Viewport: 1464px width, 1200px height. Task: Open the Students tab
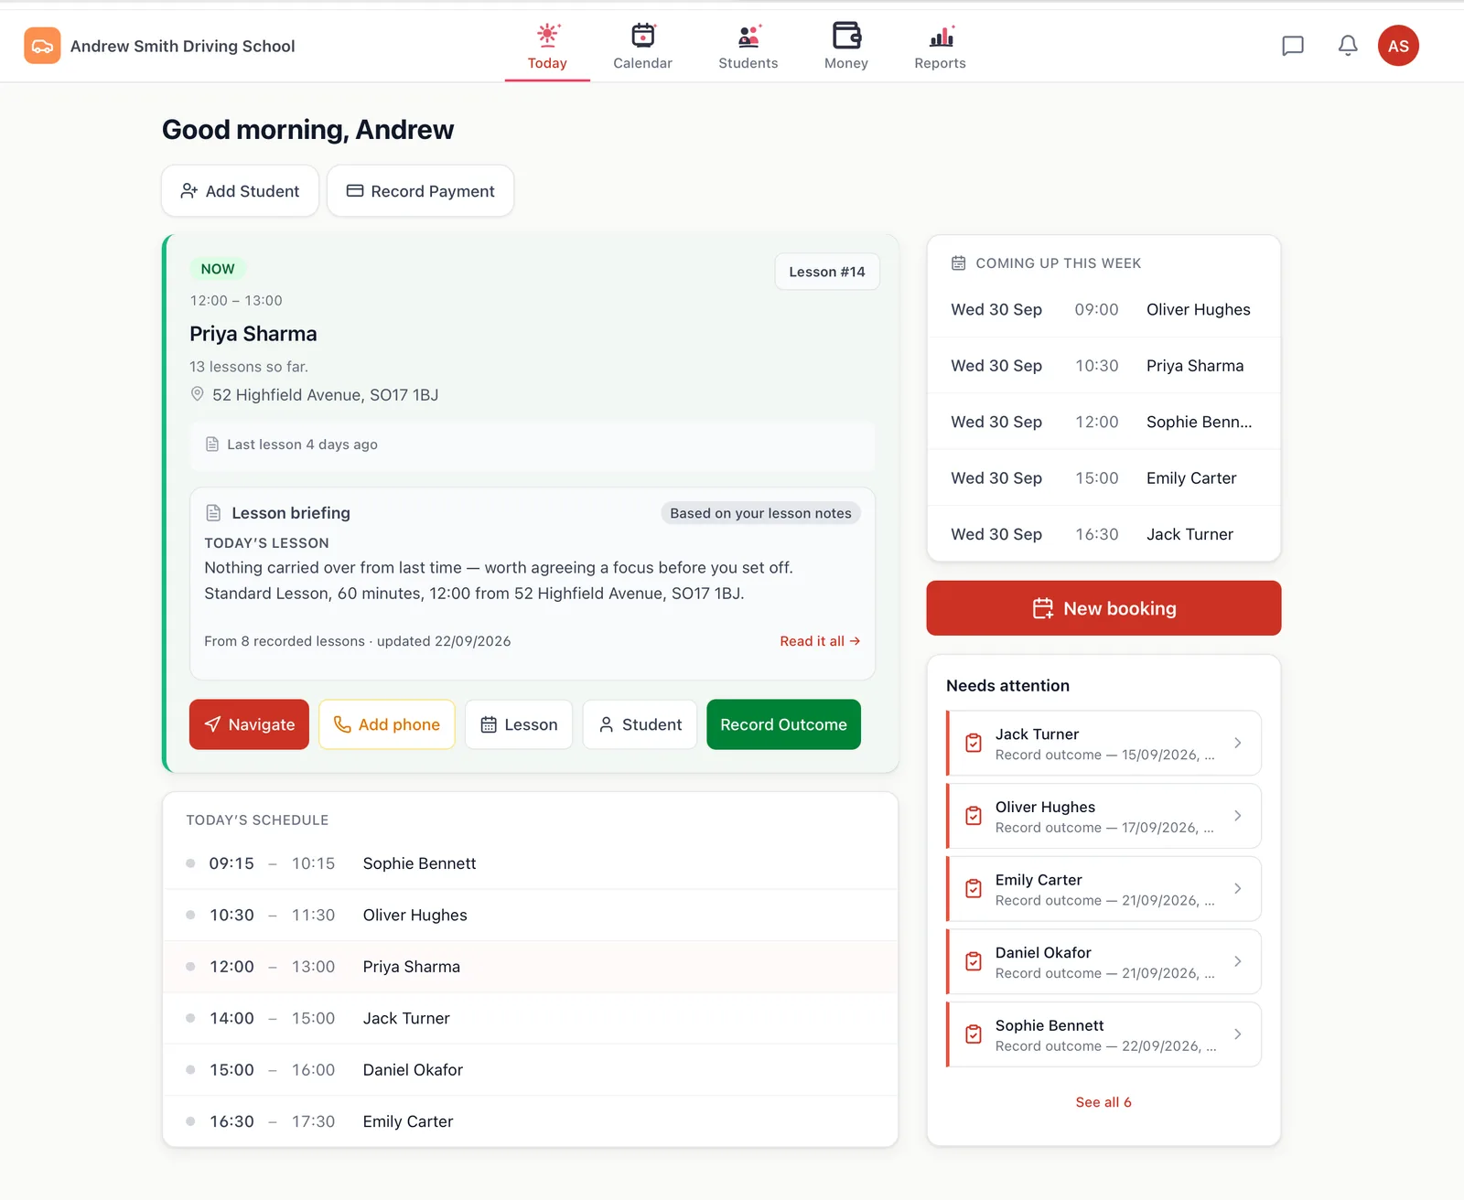[x=748, y=47]
